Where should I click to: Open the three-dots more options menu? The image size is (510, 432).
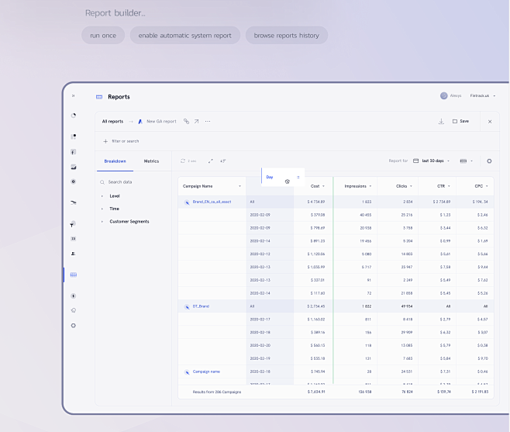pyautogui.click(x=208, y=121)
